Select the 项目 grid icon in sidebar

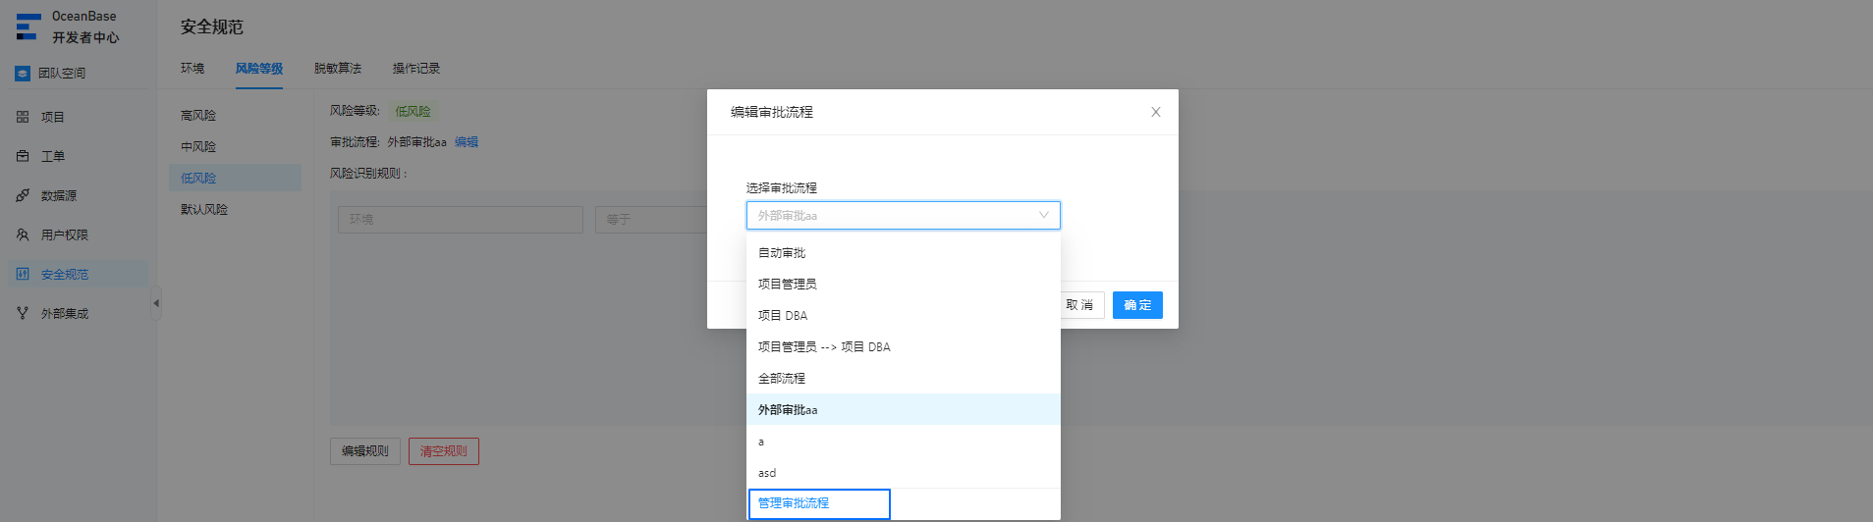click(x=23, y=117)
